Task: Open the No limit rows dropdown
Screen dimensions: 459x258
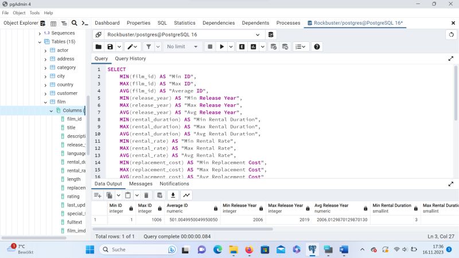Action: coord(182,46)
